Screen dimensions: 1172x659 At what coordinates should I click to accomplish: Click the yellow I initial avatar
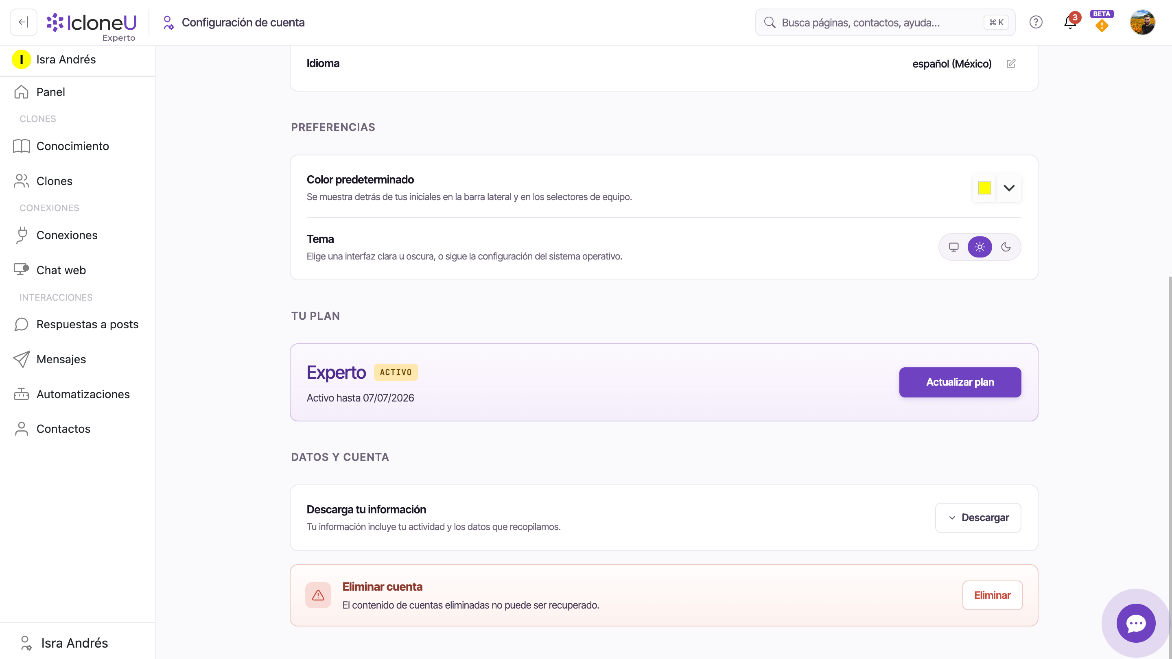(22, 59)
